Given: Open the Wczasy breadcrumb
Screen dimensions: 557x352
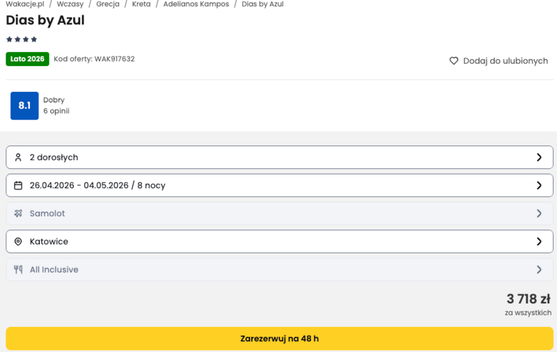Looking at the screenshot, I should (70, 4).
